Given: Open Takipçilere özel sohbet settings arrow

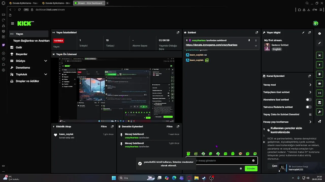Looking at the screenshot, I should pyautogui.click(x=310, y=92).
